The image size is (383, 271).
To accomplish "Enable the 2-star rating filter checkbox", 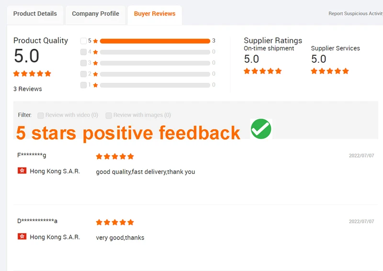I will (84, 74).
